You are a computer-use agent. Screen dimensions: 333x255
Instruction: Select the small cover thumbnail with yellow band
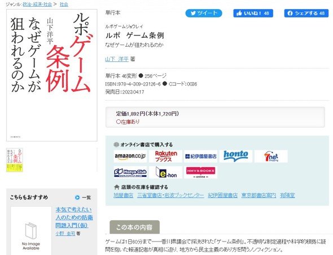point(15,160)
